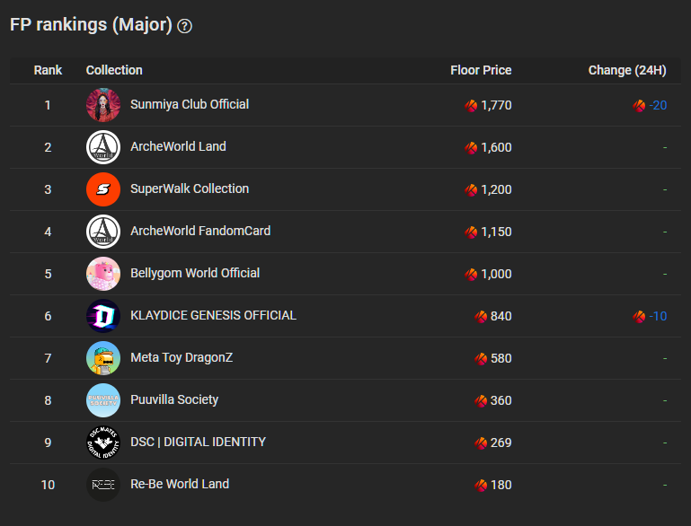
Task: Select the -10 change value
Action: [x=658, y=317]
